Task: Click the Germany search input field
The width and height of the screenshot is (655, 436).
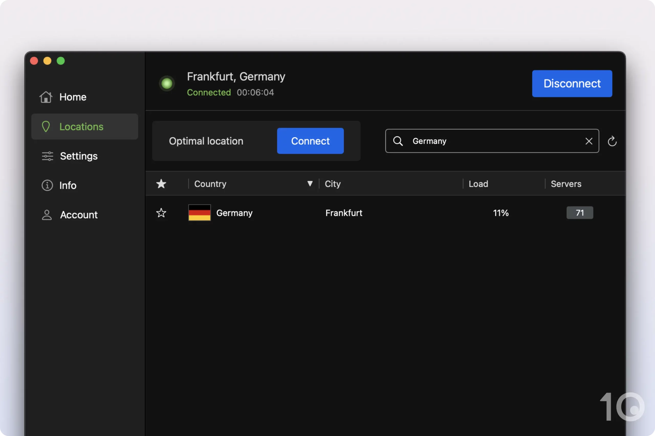Action: tap(492, 141)
